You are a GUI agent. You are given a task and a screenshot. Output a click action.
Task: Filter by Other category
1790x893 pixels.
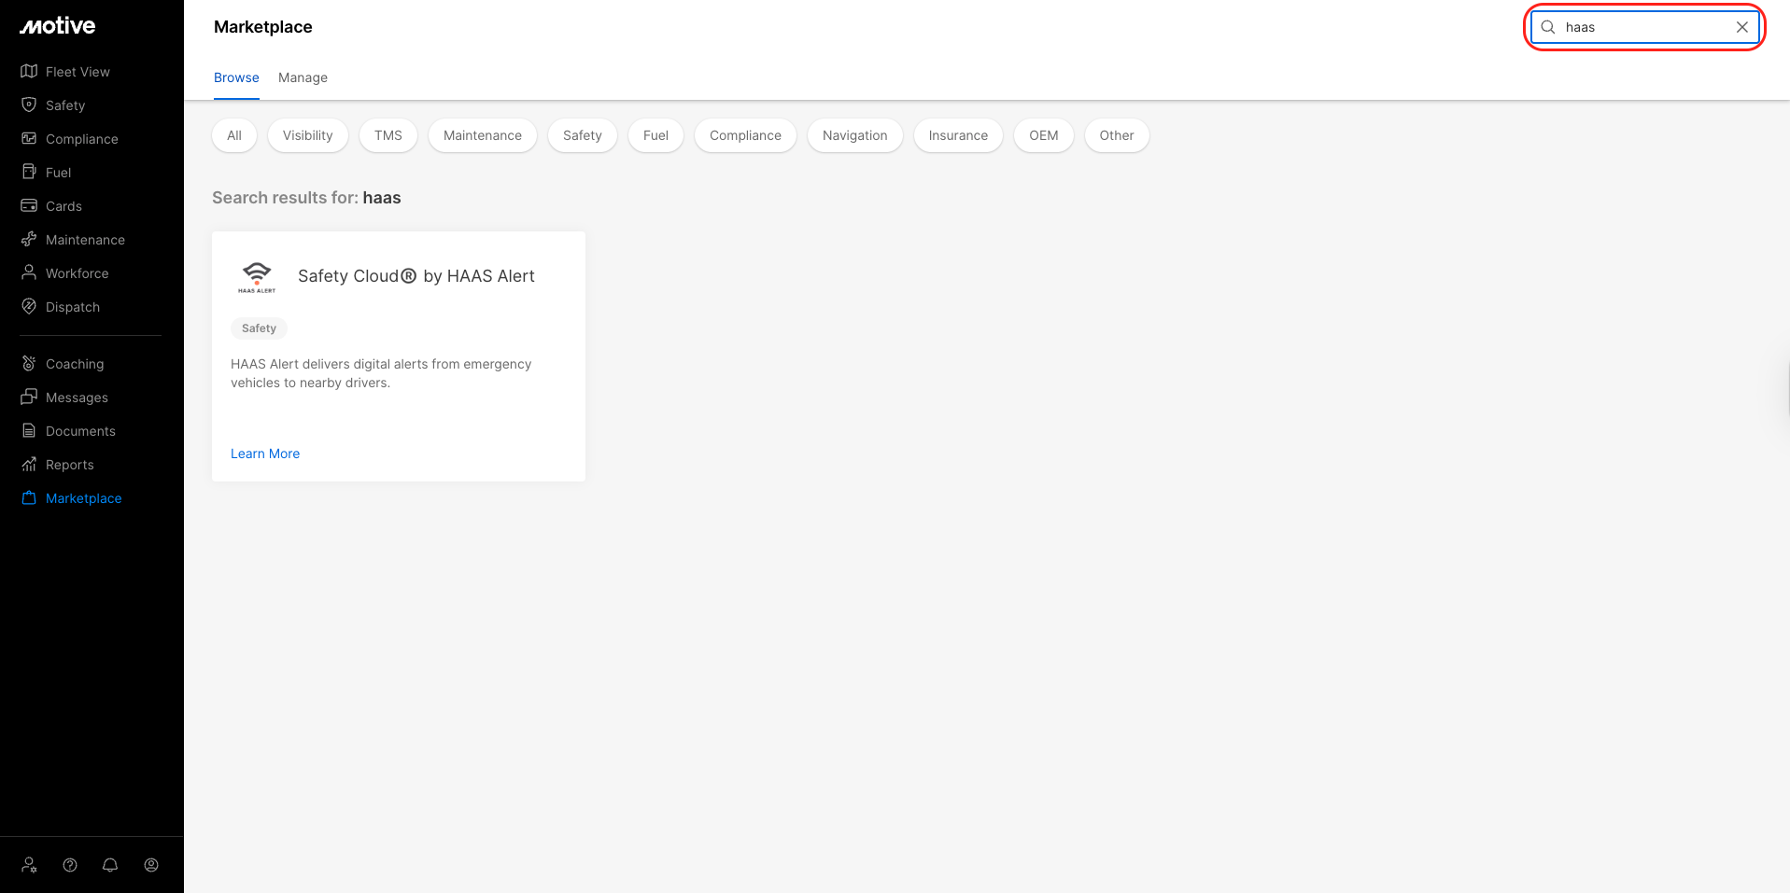tap(1117, 135)
